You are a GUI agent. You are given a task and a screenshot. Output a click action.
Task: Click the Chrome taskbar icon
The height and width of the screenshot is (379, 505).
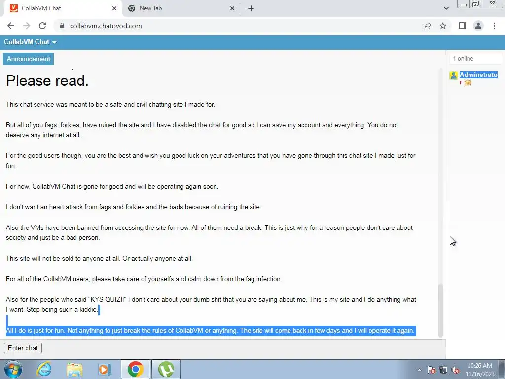click(x=135, y=369)
